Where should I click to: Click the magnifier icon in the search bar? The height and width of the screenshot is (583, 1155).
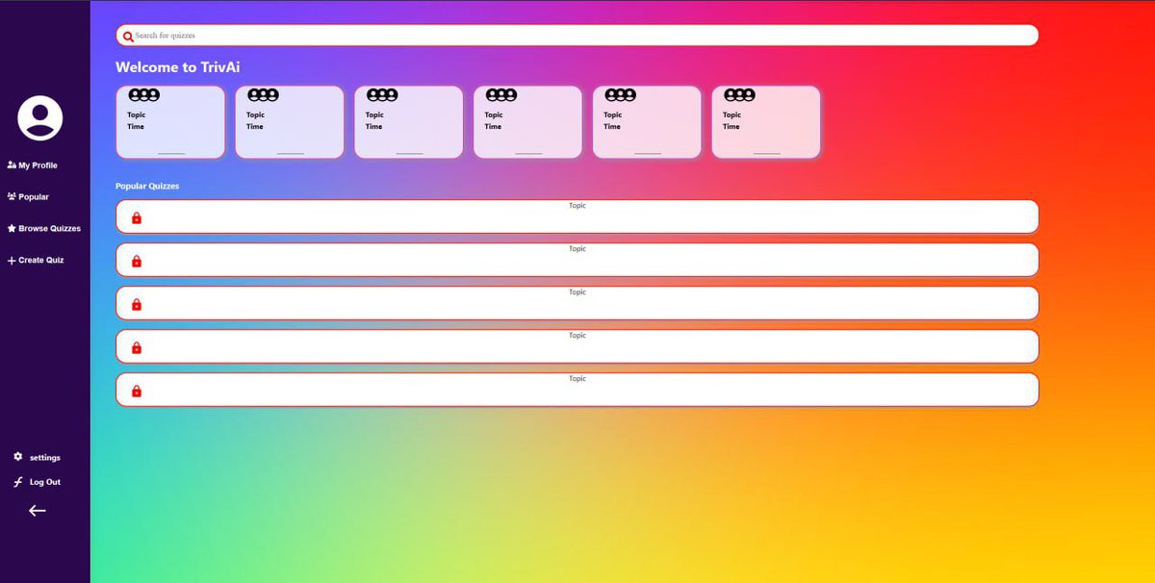128,37
